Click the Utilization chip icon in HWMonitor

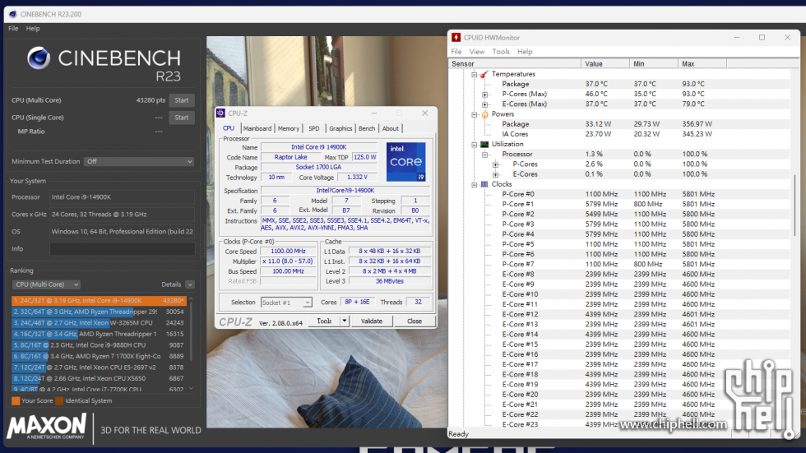pos(484,145)
